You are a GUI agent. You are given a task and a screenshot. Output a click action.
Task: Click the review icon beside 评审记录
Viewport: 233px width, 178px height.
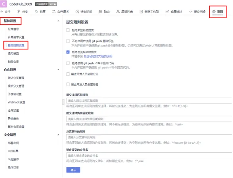coord(77,11)
